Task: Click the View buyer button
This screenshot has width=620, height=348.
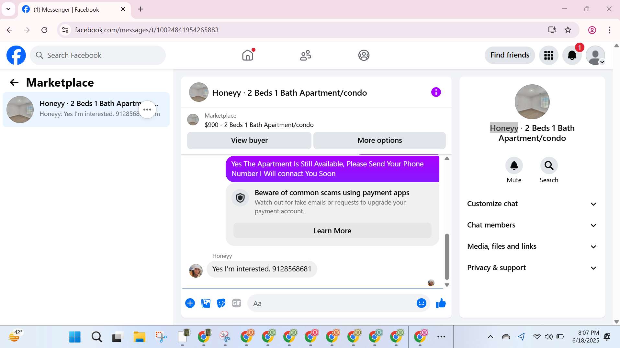Action: tap(249, 140)
